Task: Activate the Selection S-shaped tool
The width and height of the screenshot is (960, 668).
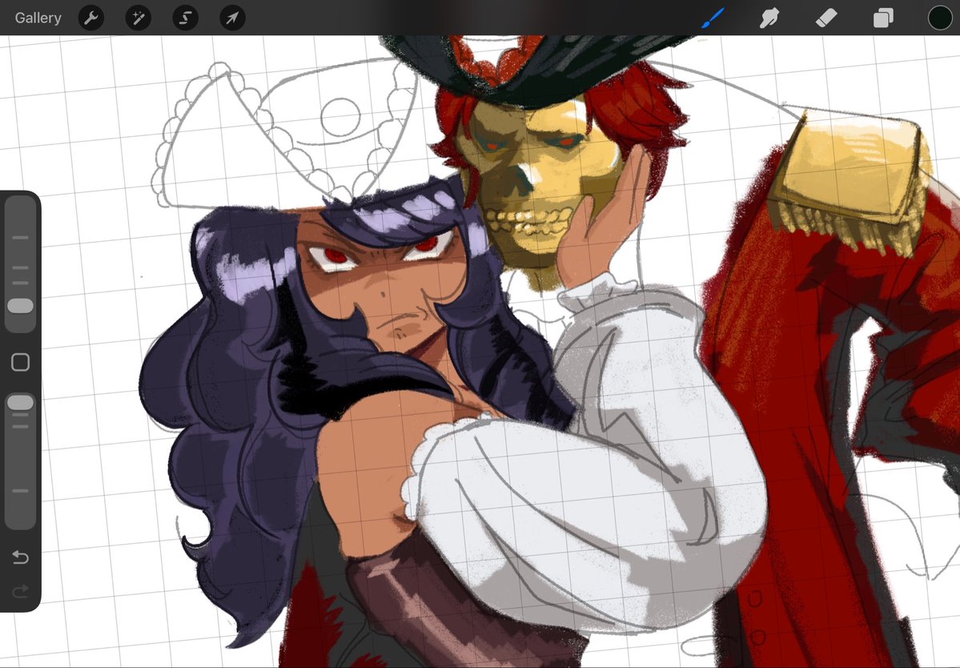Action: tap(186, 18)
